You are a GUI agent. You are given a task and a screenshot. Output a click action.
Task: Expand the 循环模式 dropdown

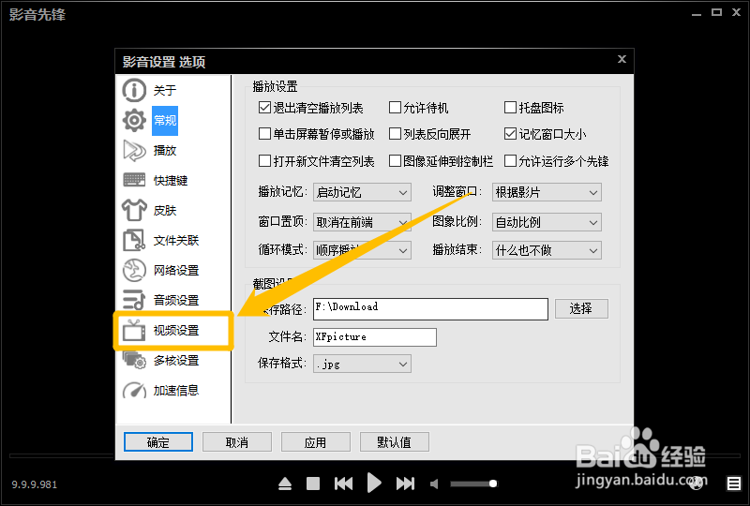tap(362, 250)
